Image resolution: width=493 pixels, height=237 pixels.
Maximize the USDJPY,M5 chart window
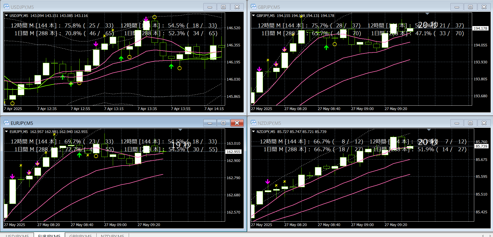pyautogui.click(x=224, y=7)
